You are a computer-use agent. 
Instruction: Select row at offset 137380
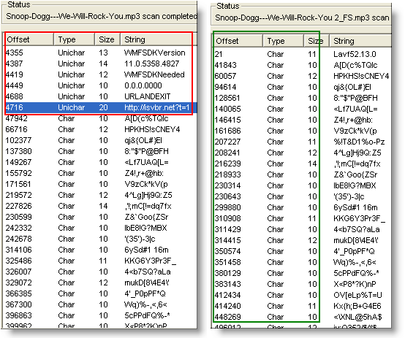pyautogui.click(x=100, y=151)
